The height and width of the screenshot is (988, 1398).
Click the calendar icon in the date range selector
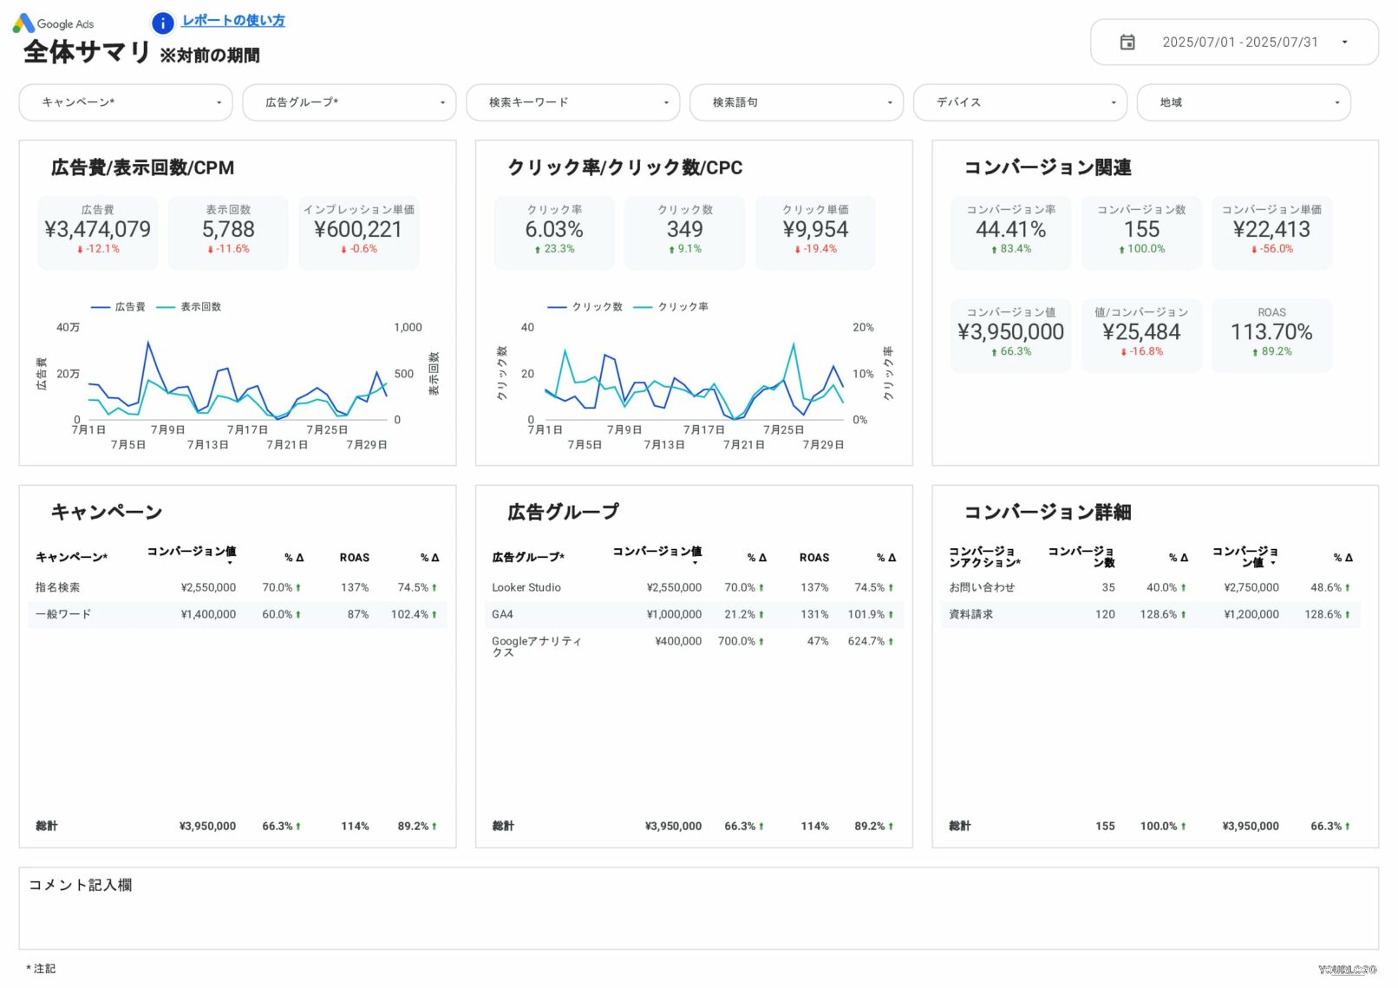(1127, 42)
